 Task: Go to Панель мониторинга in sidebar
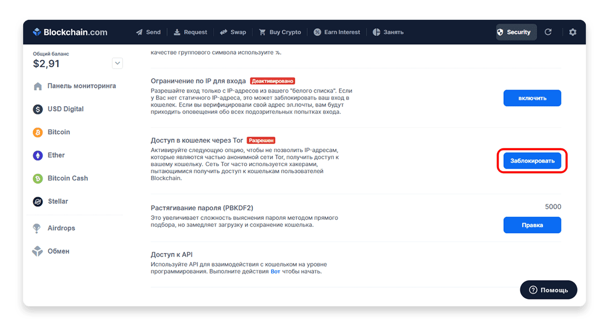[x=82, y=86]
